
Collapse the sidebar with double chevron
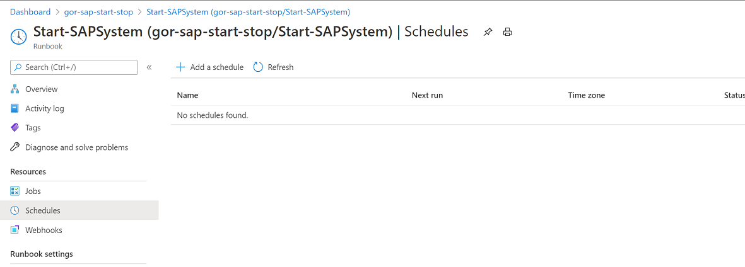click(149, 67)
